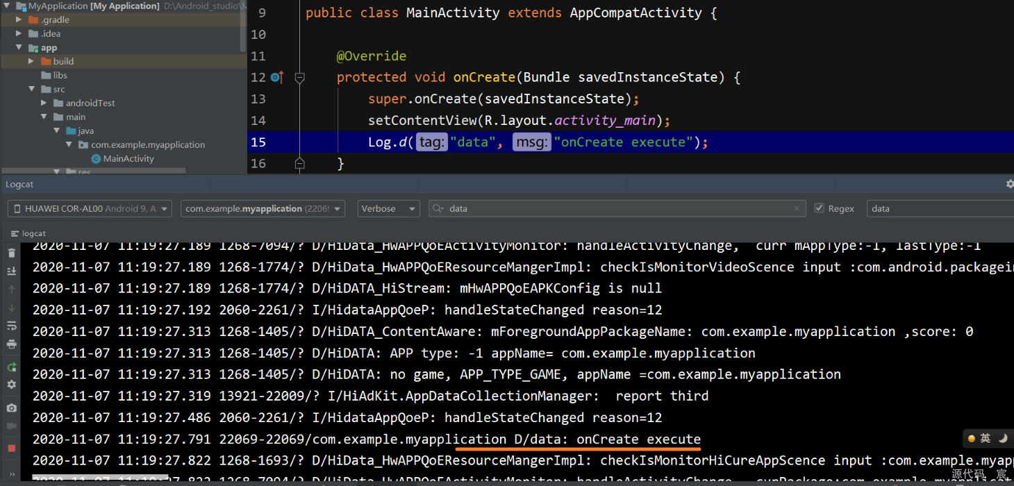Image resolution: width=1014 pixels, height=486 pixels.
Task: Expand the androidTest folder arrow
Action: 44,103
